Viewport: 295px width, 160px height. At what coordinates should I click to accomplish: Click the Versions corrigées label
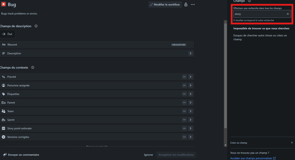pyautogui.click(x=18, y=137)
